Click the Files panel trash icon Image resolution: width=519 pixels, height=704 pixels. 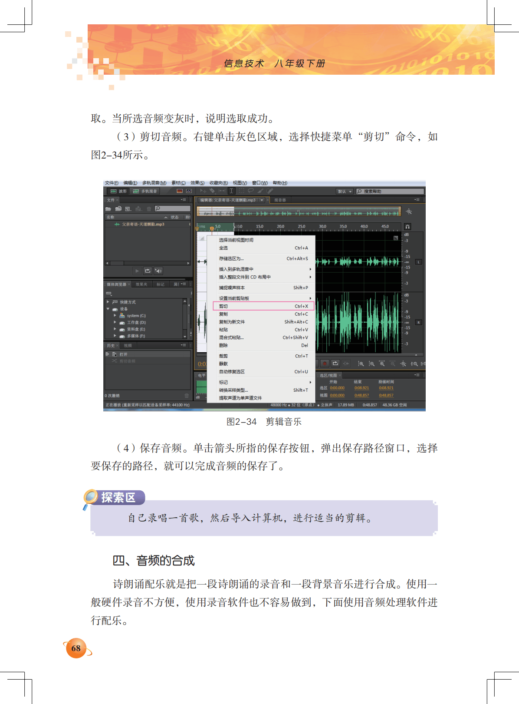point(149,209)
